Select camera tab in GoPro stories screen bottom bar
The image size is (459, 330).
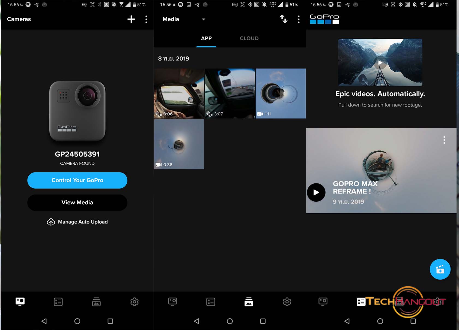(323, 302)
